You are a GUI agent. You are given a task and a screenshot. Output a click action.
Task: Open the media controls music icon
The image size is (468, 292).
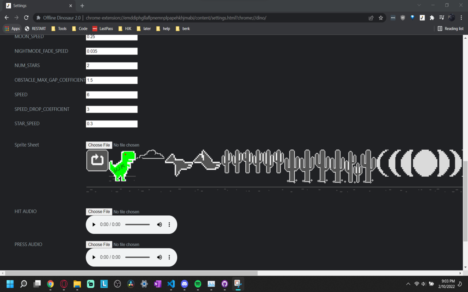pyautogui.click(x=442, y=18)
